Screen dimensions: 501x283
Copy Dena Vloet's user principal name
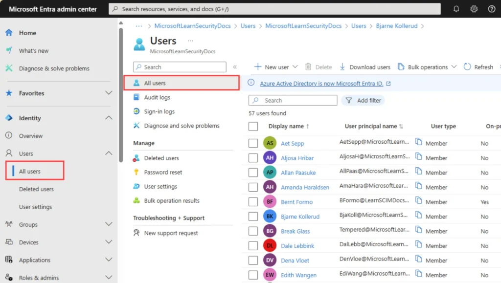[419, 259]
